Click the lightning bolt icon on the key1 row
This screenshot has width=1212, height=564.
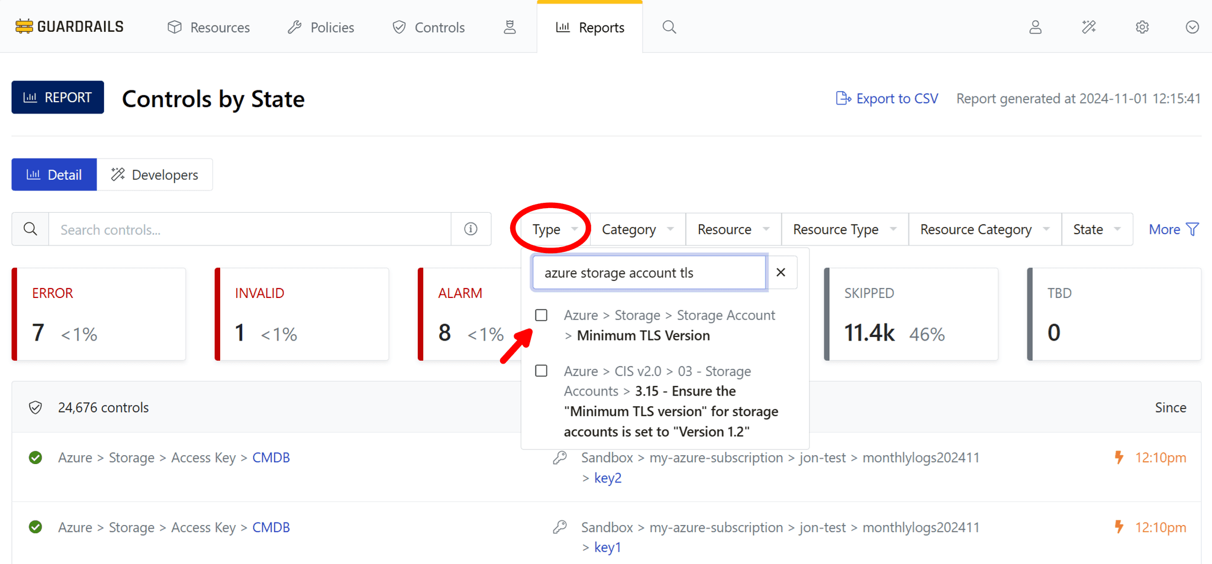click(1118, 527)
